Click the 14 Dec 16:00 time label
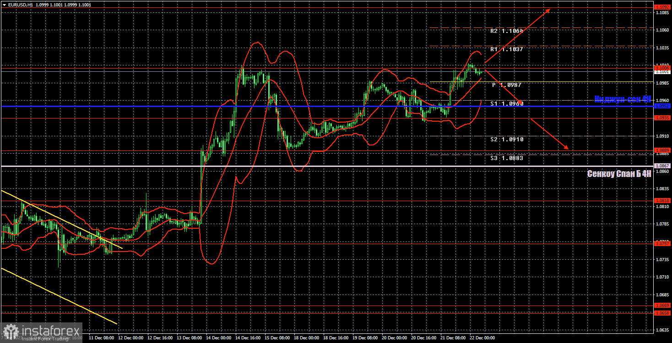The height and width of the screenshot is (343, 672). coord(248,338)
